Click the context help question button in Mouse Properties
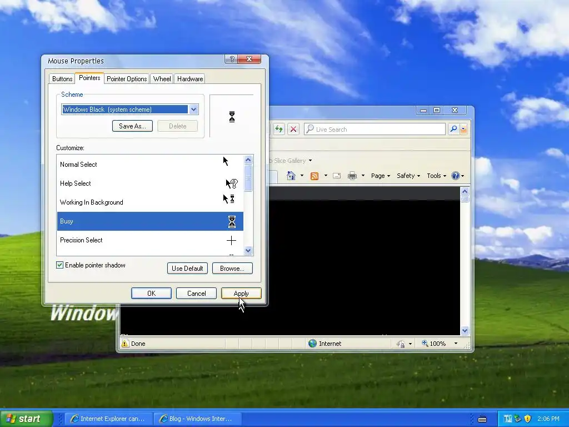The width and height of the screenshot is (569, 427). tap(232, 59)
